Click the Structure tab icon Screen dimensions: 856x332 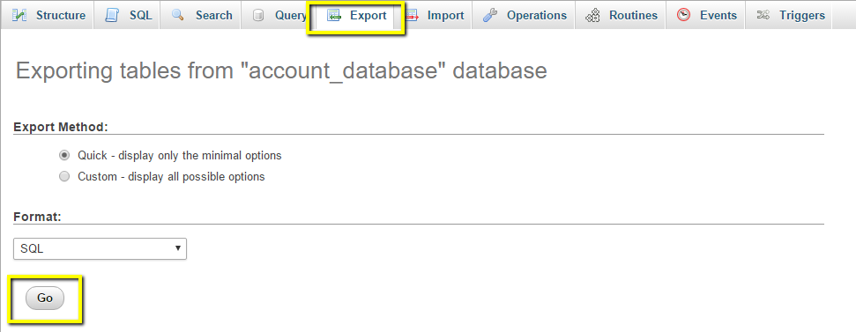[19, 15]
